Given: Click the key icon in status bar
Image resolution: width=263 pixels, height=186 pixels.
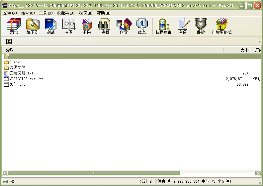Looking at the screenshot, I should click(x=12, y=181).
